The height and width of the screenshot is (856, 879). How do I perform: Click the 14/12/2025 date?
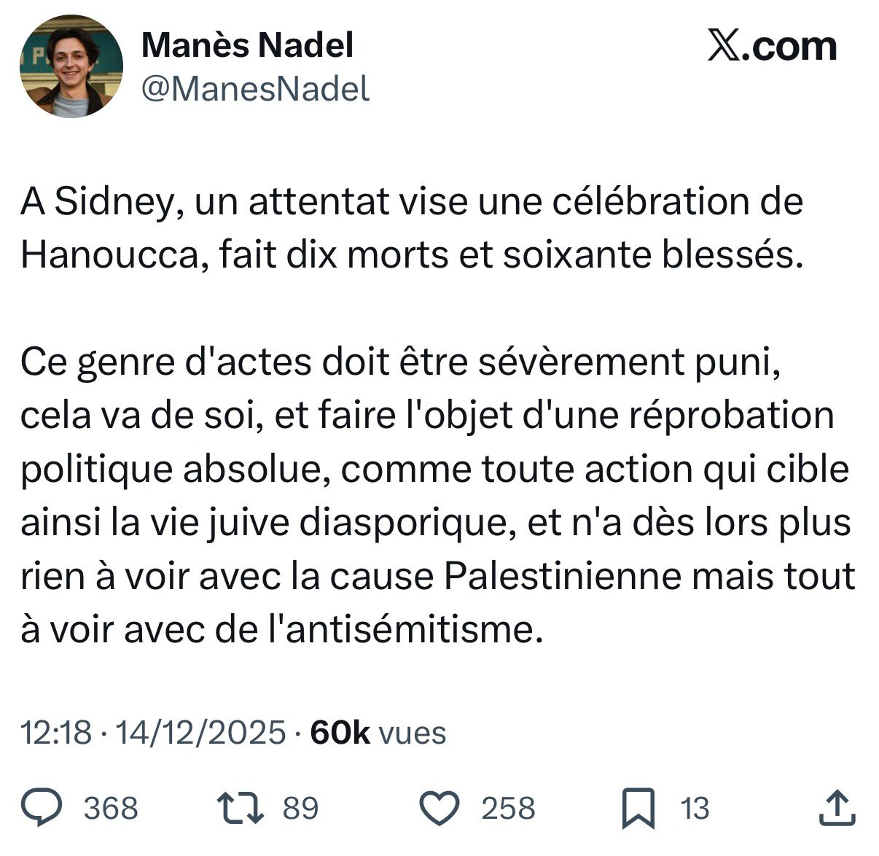[x=200, y=732]
